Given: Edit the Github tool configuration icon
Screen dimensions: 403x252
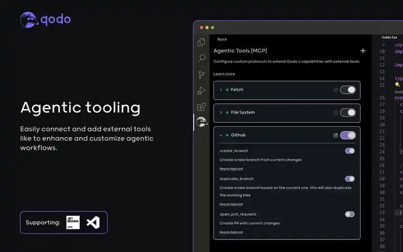Looking at the screenshot, I should pos(335,135).
